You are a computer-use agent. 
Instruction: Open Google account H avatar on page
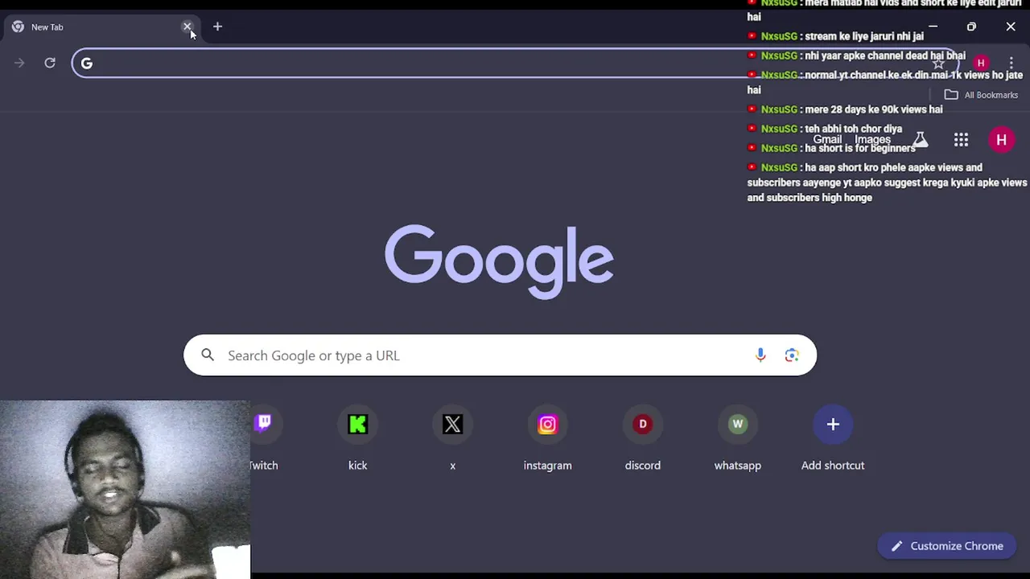coord(1002,140)
